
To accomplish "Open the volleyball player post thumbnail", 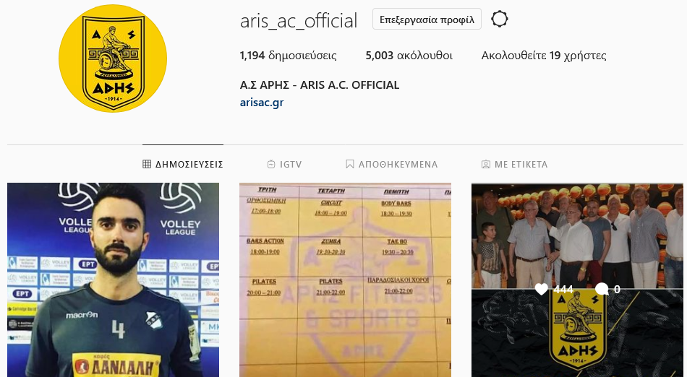I will (x=113, y=280).
